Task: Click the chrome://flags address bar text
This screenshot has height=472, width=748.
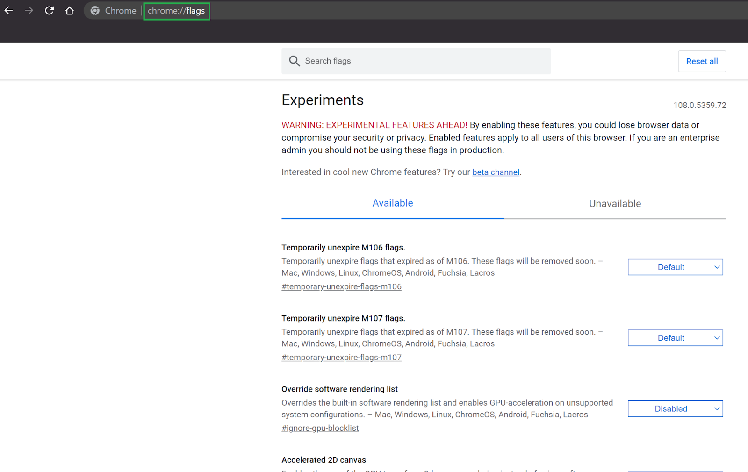Action: pos(176,10)
